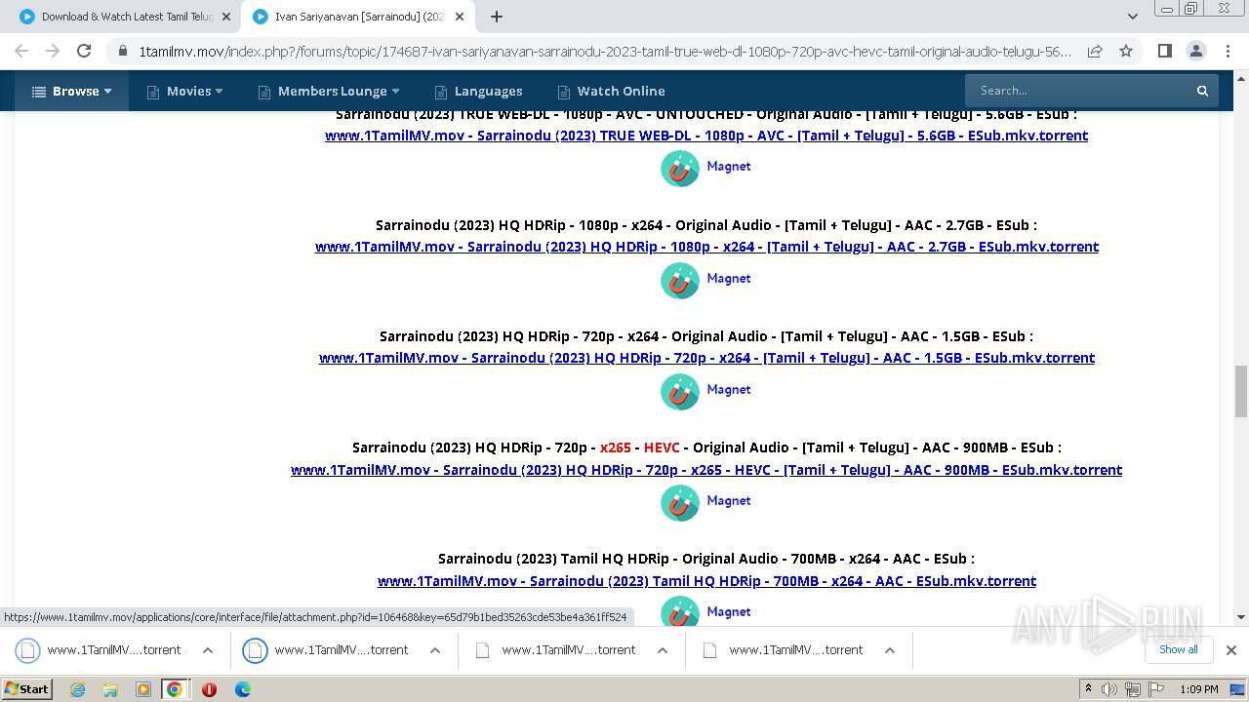Open Windows Explorer folder from taskbar
Screen dimensions: 1249x702
[110, 689]
